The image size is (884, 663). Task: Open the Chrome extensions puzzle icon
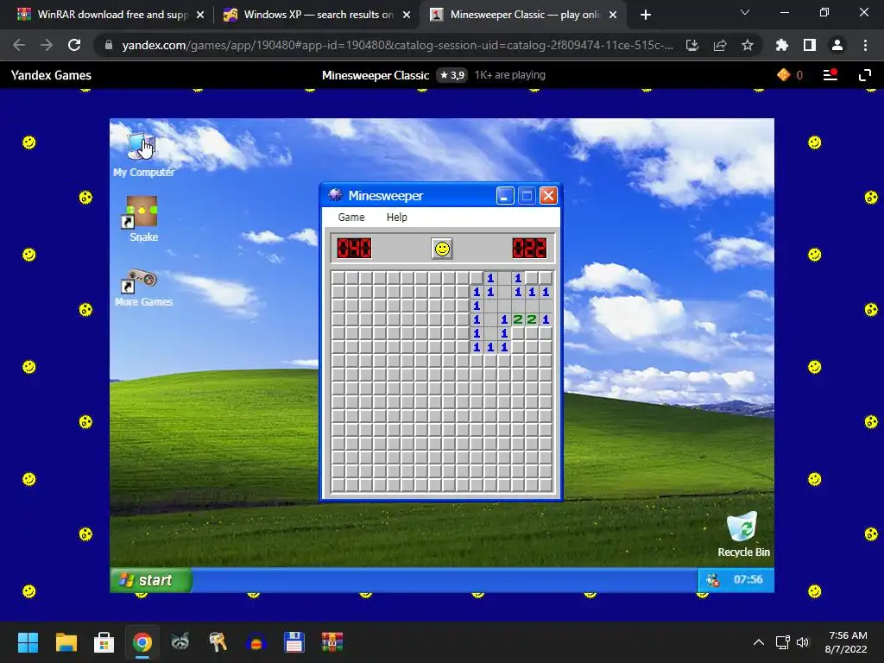[781, 45]
